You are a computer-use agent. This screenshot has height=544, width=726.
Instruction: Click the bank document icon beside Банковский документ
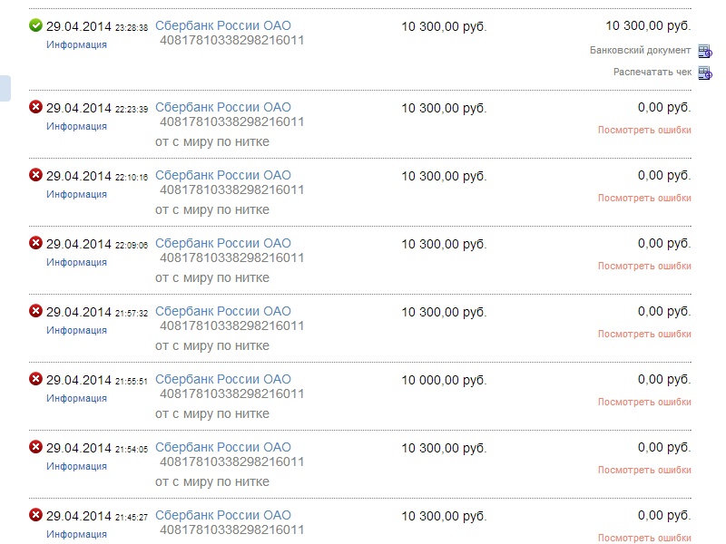(705, 51)
